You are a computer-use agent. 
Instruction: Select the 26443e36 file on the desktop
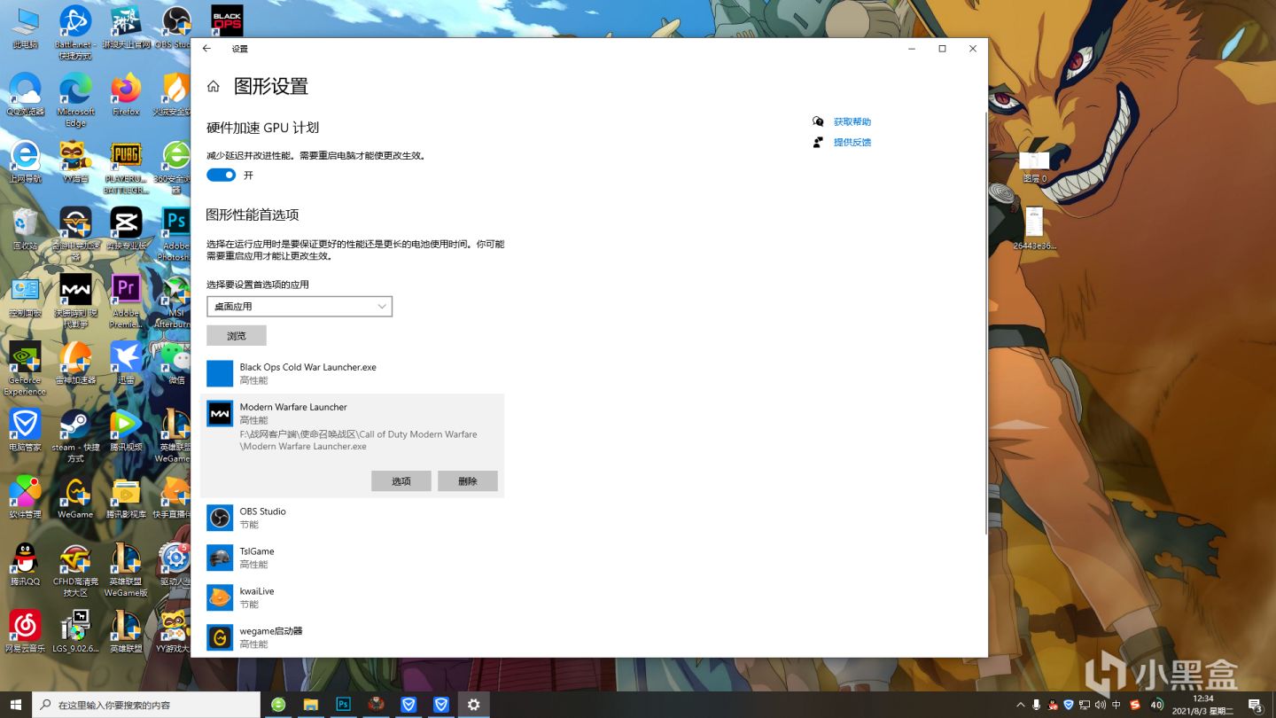click(1034, 229)
